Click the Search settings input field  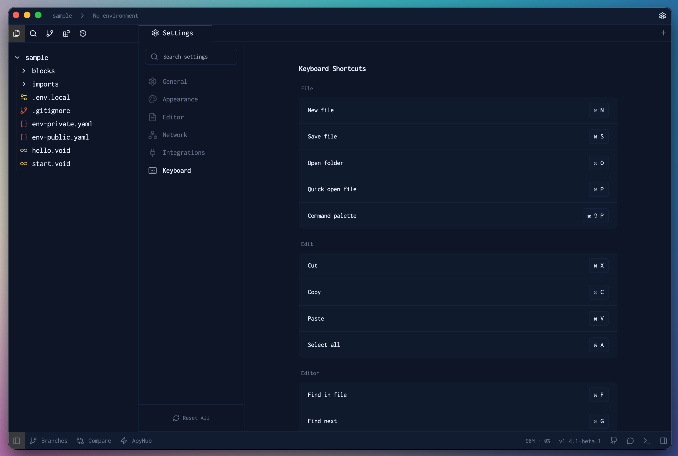[191, 57]
